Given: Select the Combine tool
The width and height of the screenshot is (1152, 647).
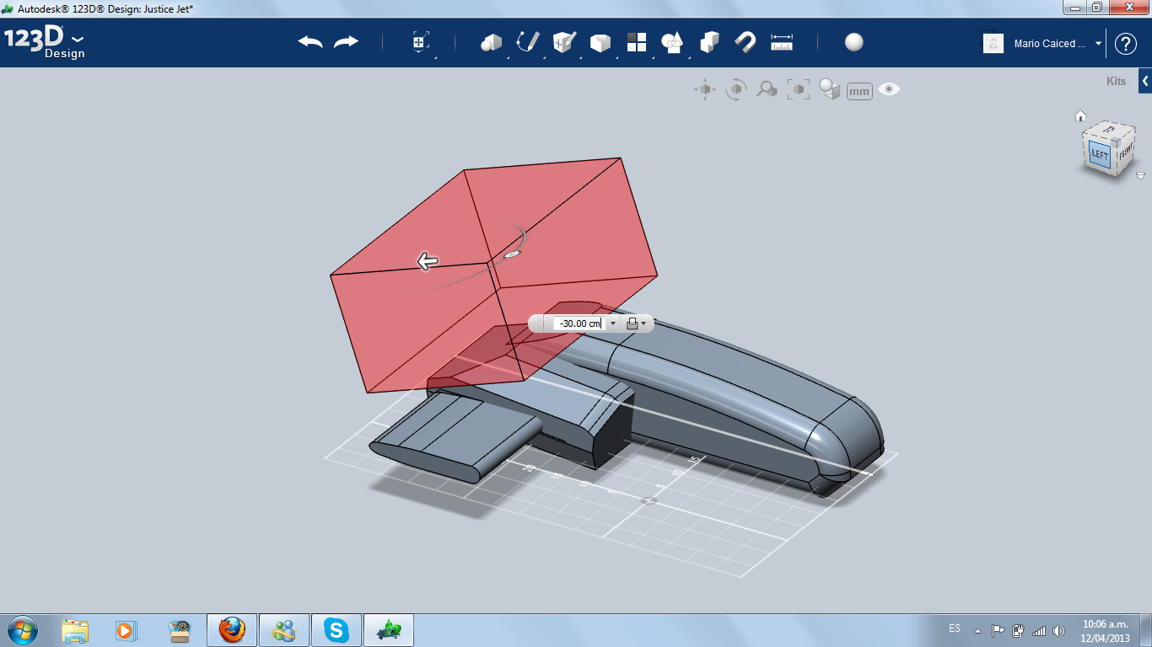Looking at the screenshot, I should 709,42.
